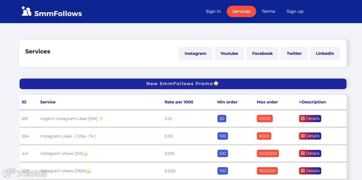Click the Rate per 1000 column header
Viewport: 362px width, 180px height.
point(179,102)
